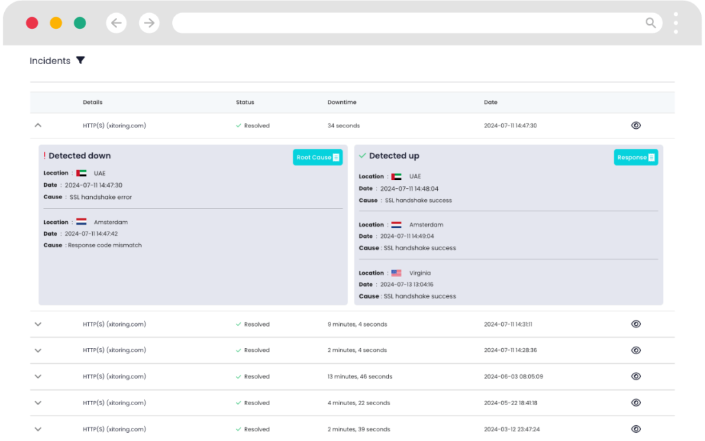The width and height of the screenshot is (705, 441).
Task: Toggle the eye icon for the 2024-06-03 incident
Action: (x=635, y=376)
